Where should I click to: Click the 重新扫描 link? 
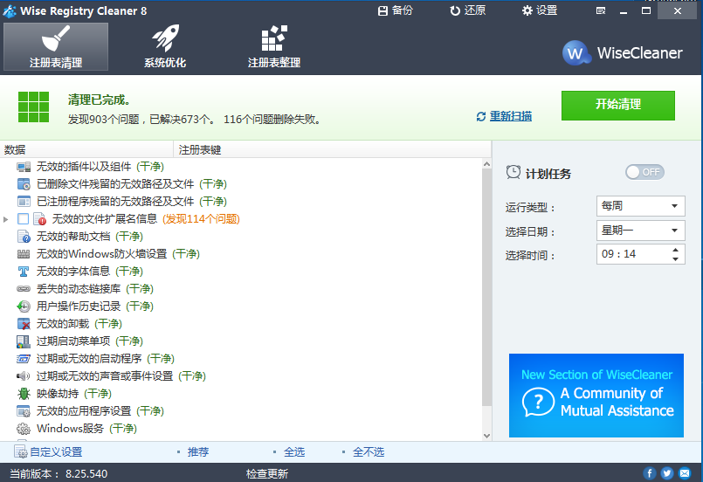click(511, 116)
